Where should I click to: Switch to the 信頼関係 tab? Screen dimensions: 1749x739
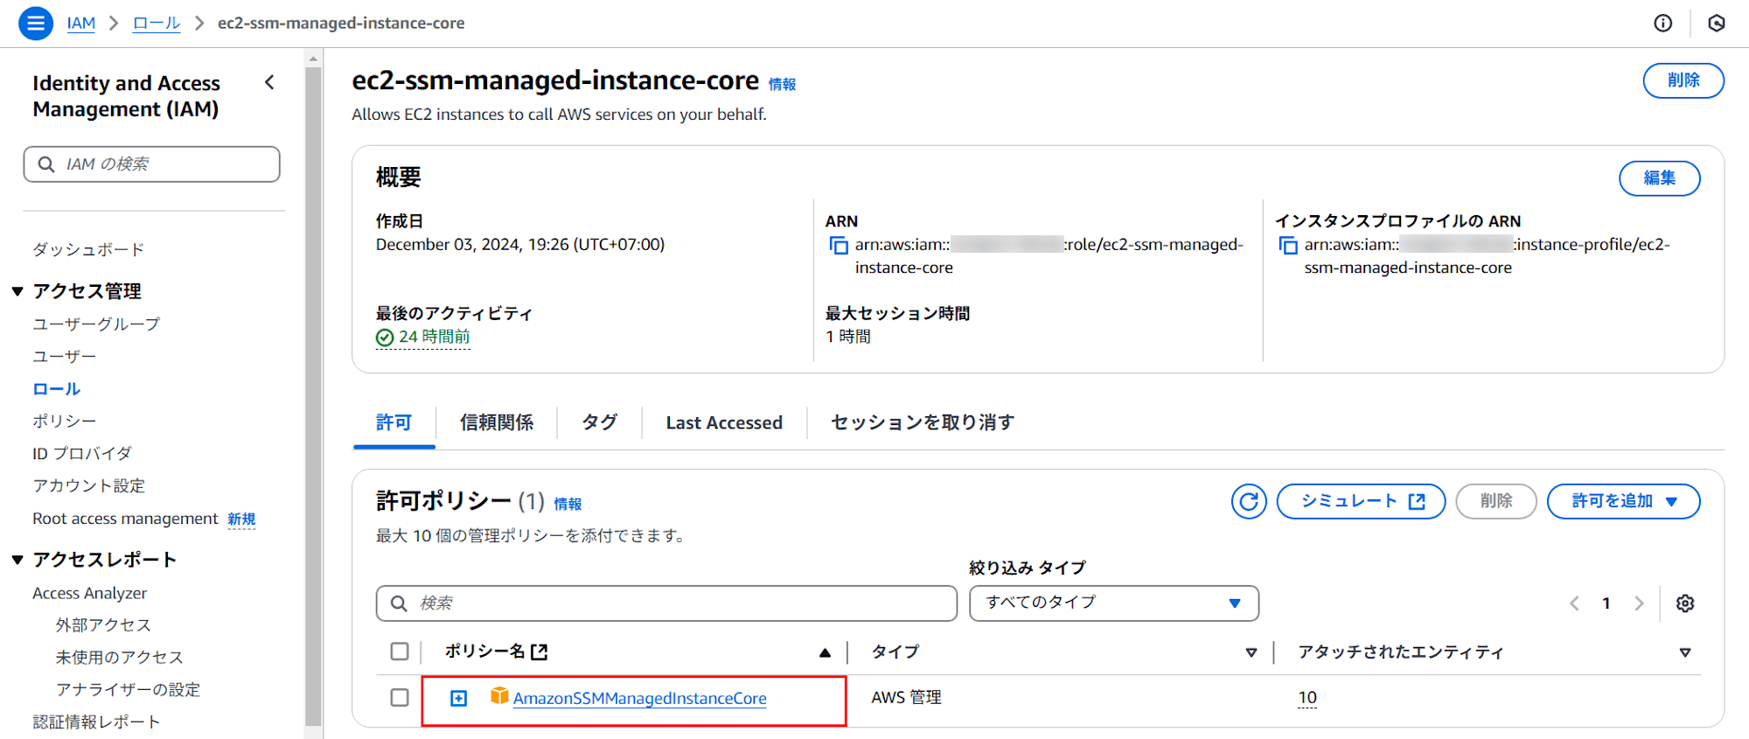(x=497, y=423)
